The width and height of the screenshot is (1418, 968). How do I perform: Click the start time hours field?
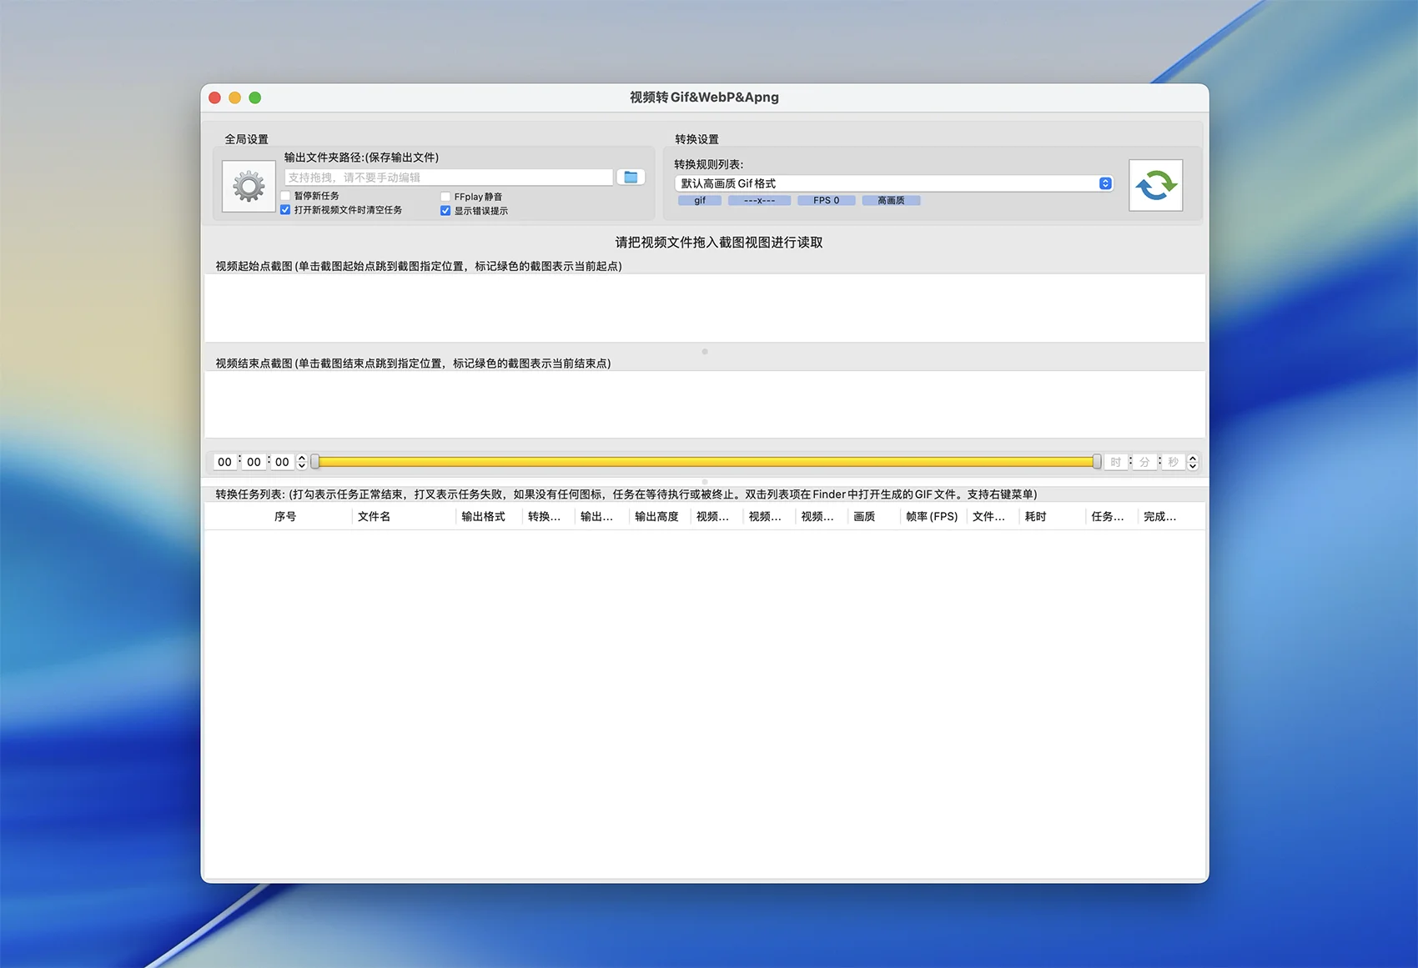224,462
